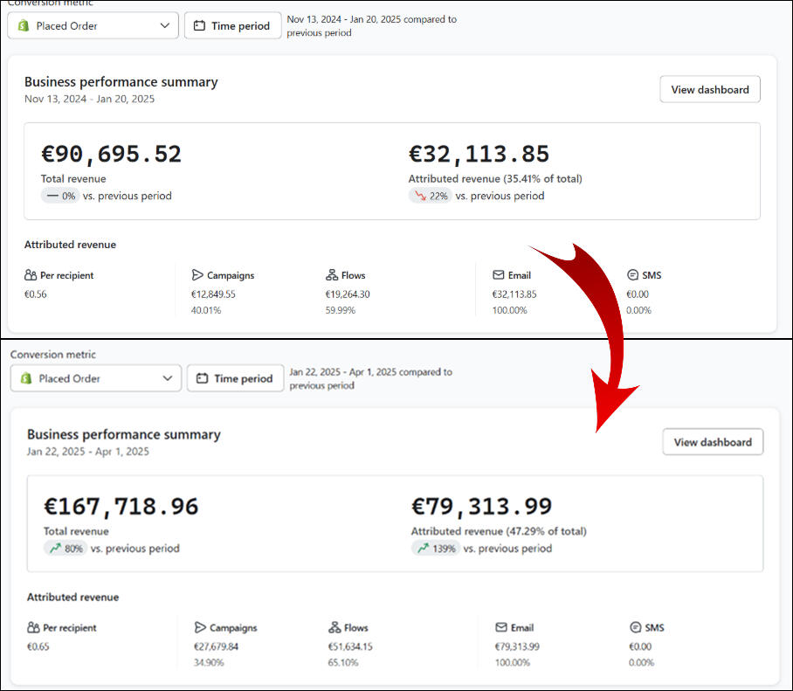
Task: Click Flows icon above €19,264.30
Action: coord(332,275)
